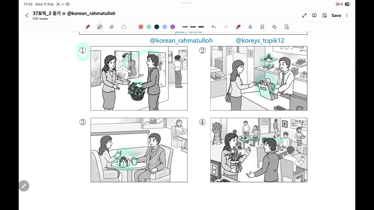
Task: Choose the medium stroke width
Action: click(x=193, y=27)
